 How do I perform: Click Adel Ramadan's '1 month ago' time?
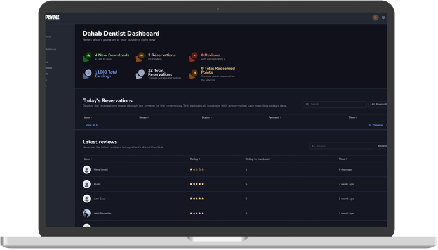[x=347, y=213]
